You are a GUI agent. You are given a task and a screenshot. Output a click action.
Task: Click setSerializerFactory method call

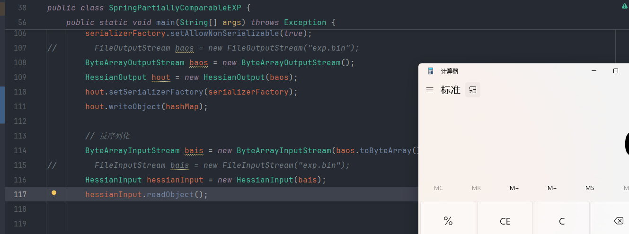156,92
